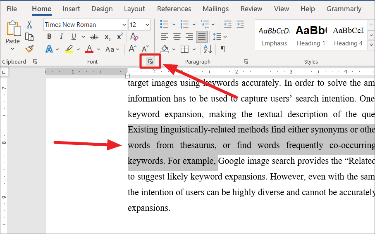This screenshot has height=234, width=375.
Task: Click Clear All Formatting icon
Action: click(134, 37)
